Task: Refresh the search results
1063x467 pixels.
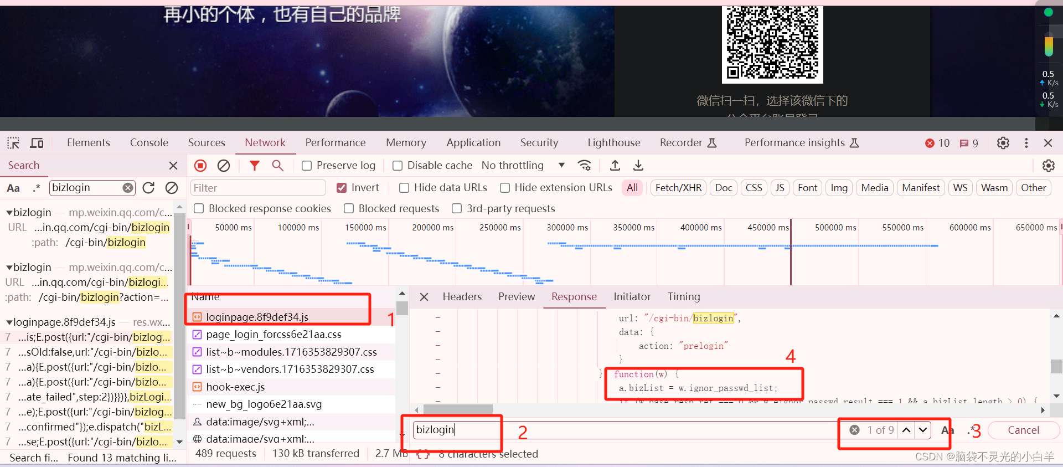Action: click(148, 188)
